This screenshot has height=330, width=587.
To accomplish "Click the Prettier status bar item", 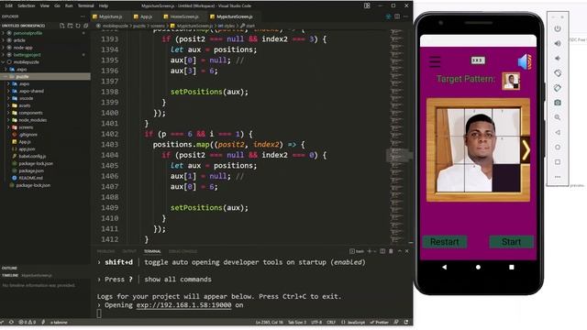I will pyautogui.click(x=379, y=322).
